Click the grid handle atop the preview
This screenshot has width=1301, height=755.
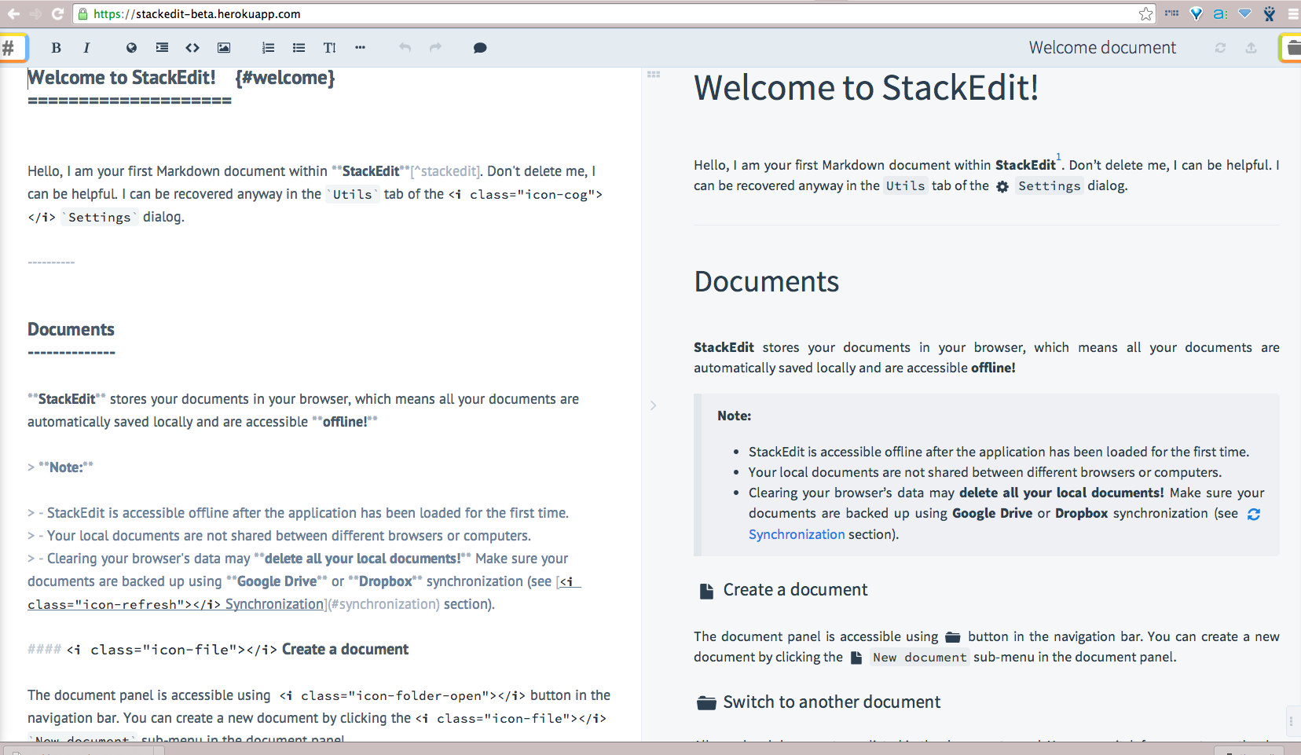coord(653,74)
